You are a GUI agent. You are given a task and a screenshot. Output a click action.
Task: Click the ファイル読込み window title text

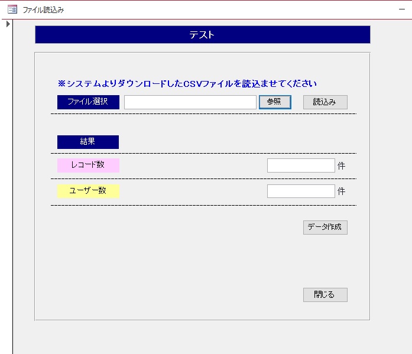pyautogui.click(x=43, y=10)
